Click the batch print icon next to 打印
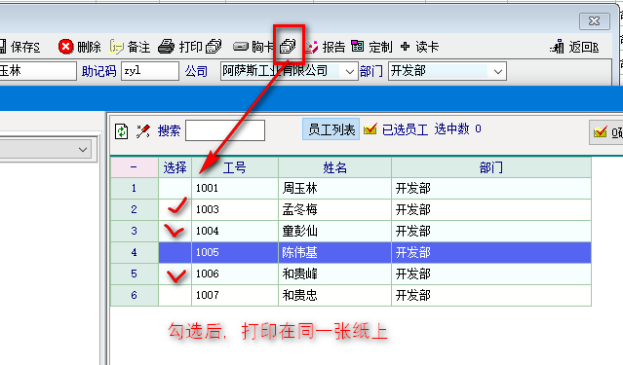 214,47
